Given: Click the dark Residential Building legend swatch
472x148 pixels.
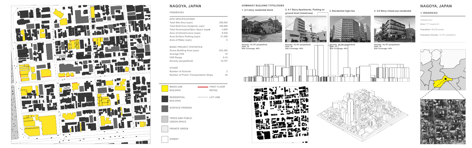Looking at the screenshot, I should [x=165, y=99].
